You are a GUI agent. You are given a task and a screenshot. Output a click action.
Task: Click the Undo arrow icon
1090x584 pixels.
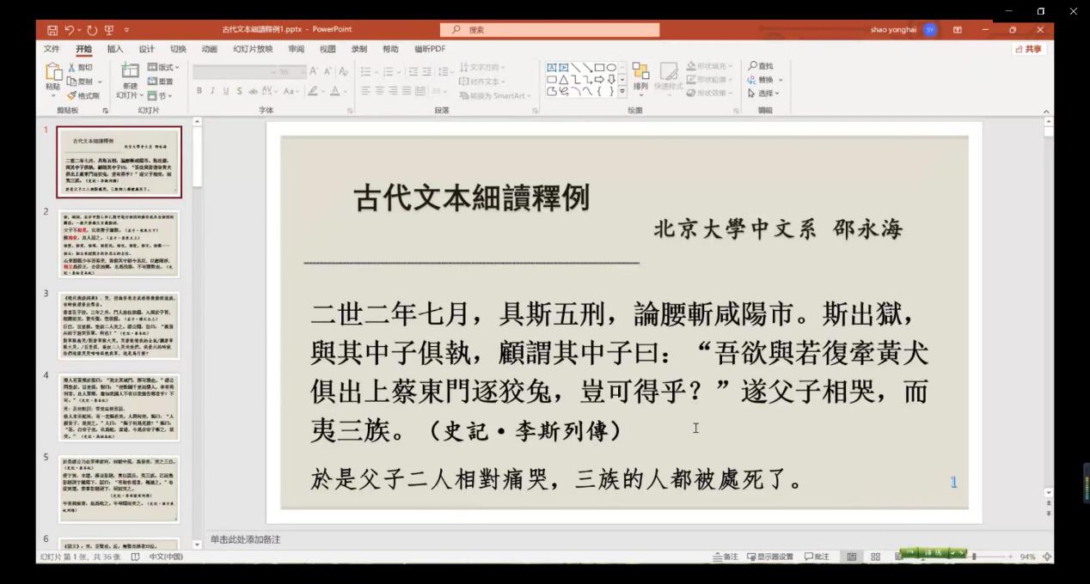pos(70,30)
